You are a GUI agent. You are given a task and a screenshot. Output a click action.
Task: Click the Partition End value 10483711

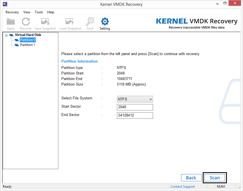(124, 79)
